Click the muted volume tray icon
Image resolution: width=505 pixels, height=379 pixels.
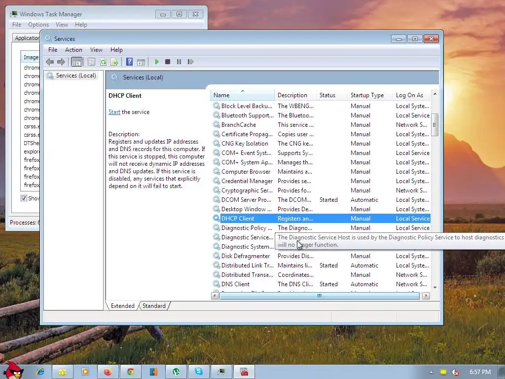click(455, 372)
